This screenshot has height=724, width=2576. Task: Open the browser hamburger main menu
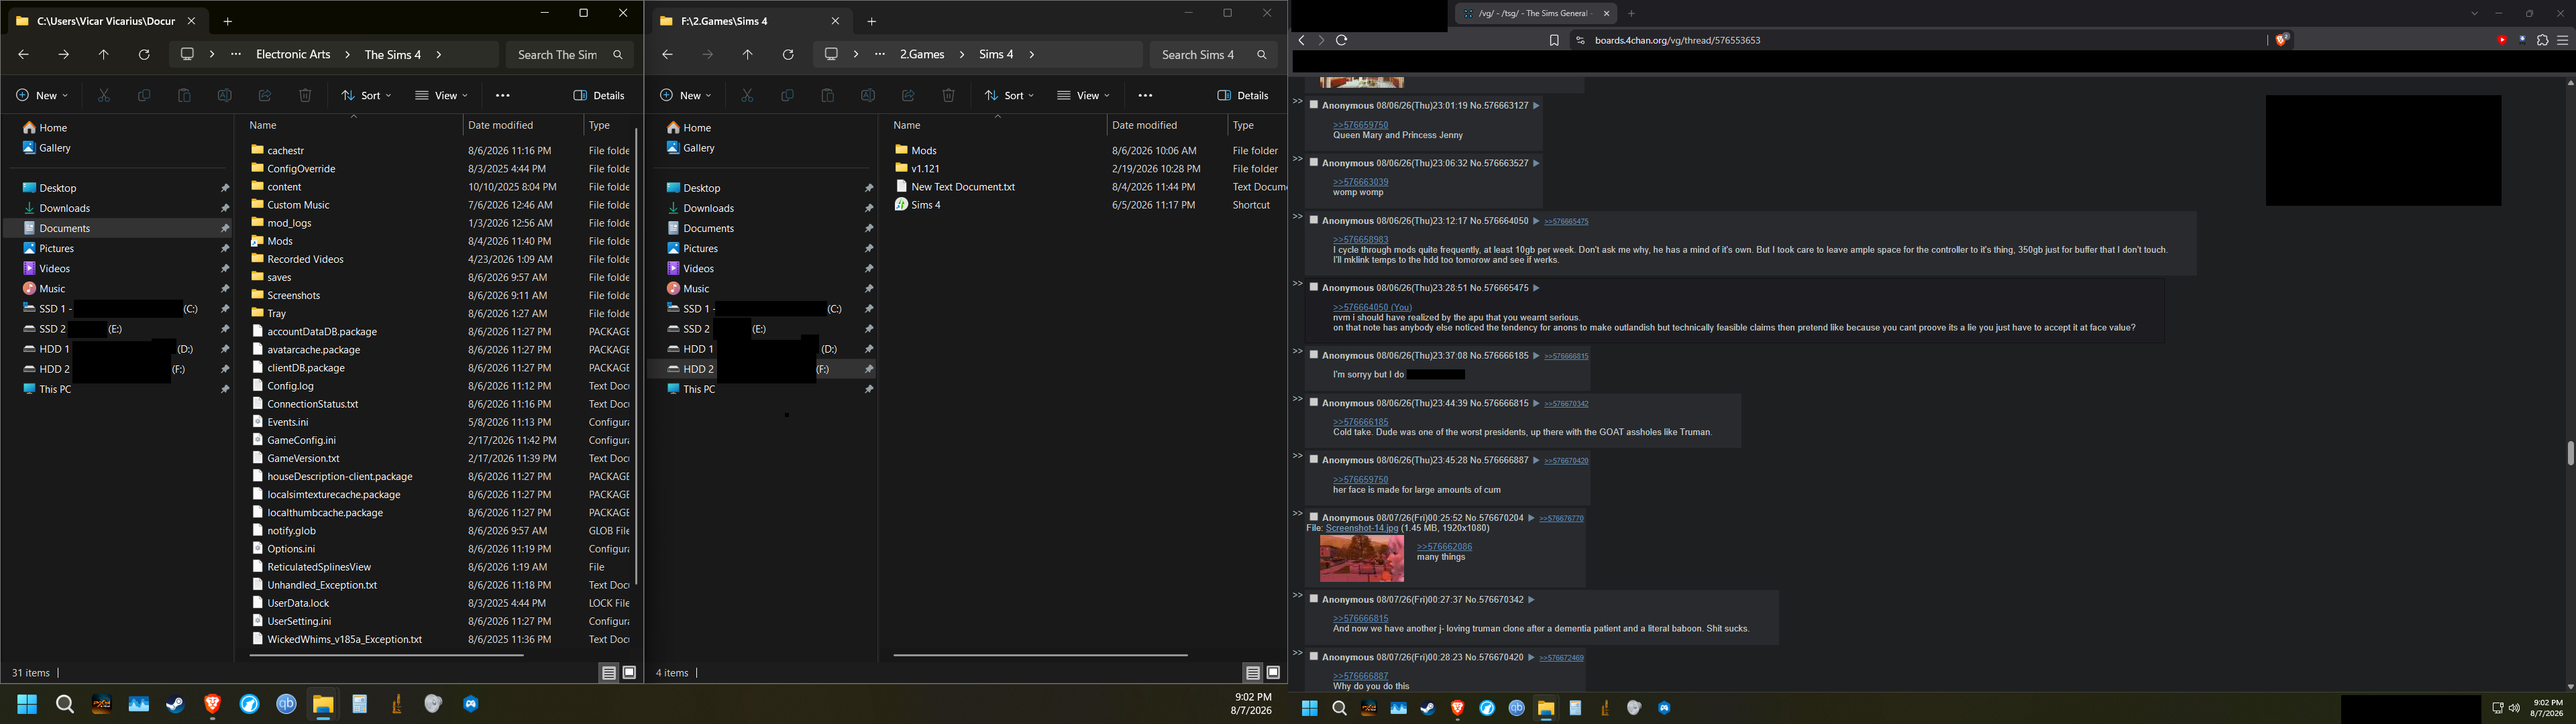(2563, 40)
